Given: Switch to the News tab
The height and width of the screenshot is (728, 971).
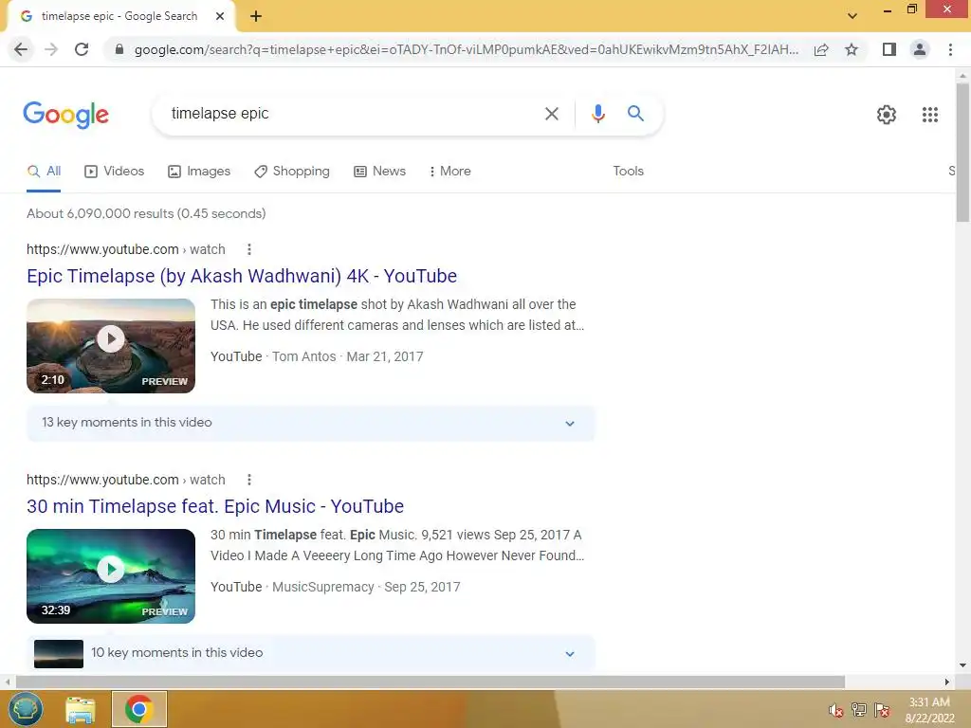Looking at the screenshot, I should point(379,172).
